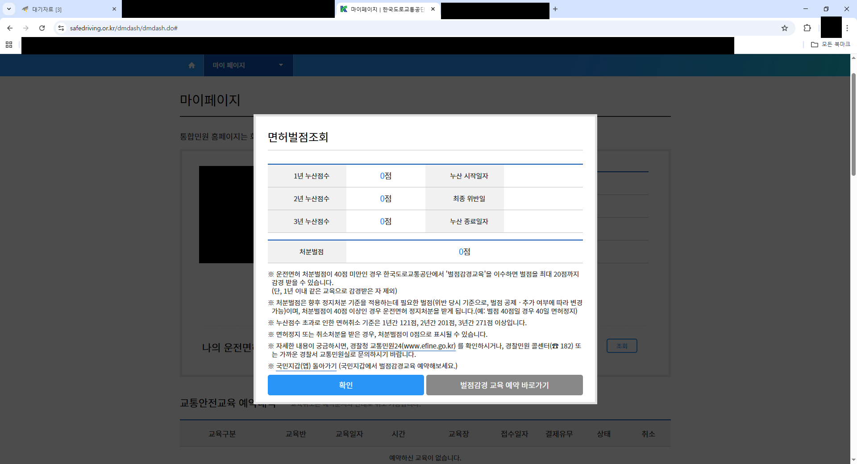This screenshot has width=857, height=464.
Task: Click the home icon in navigation bar
Action: [191, 66]
